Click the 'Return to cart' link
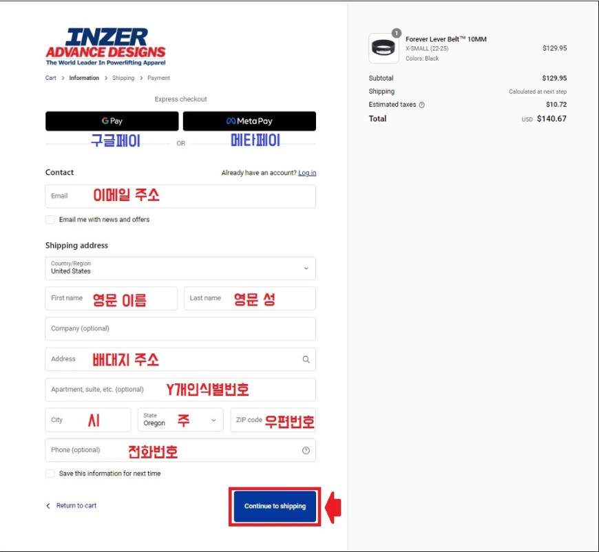 click(x=72, y=506)
